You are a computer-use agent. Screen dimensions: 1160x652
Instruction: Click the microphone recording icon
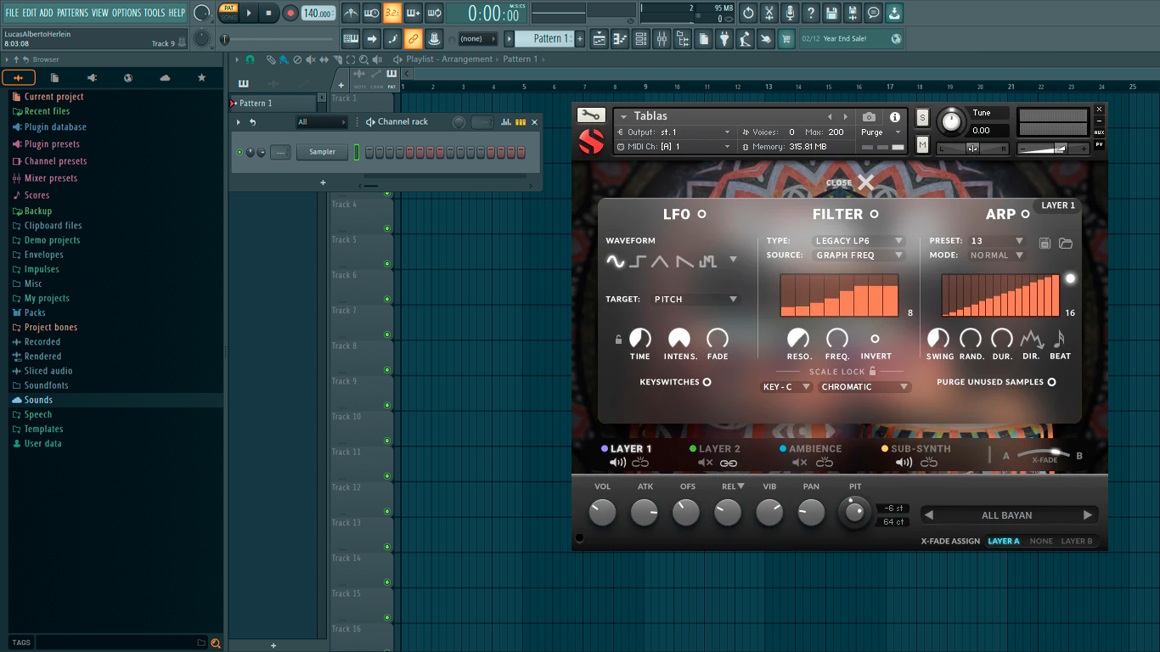pos(790,13)
